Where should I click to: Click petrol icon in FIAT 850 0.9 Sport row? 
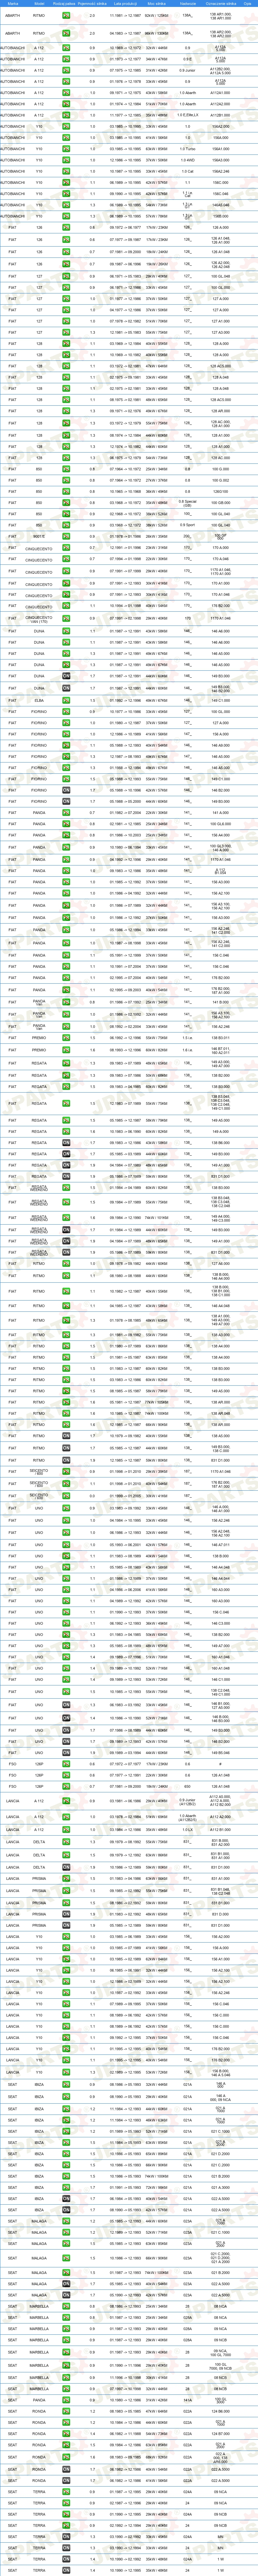[66, 525]
